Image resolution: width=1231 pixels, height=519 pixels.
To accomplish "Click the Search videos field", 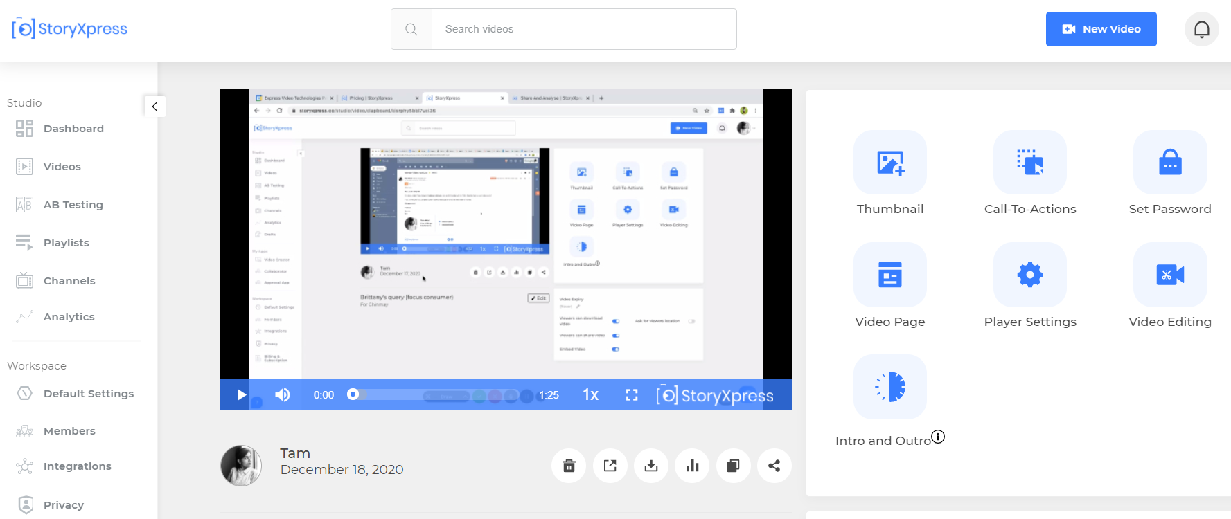I will point(584,29).
